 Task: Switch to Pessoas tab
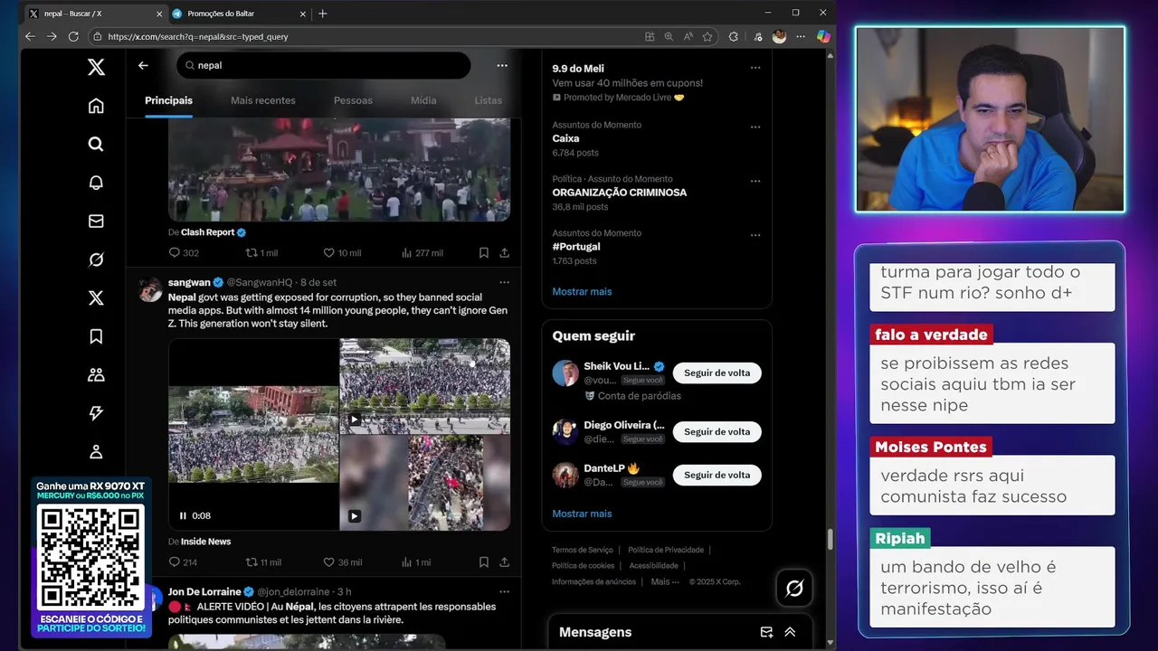point(353,100)
